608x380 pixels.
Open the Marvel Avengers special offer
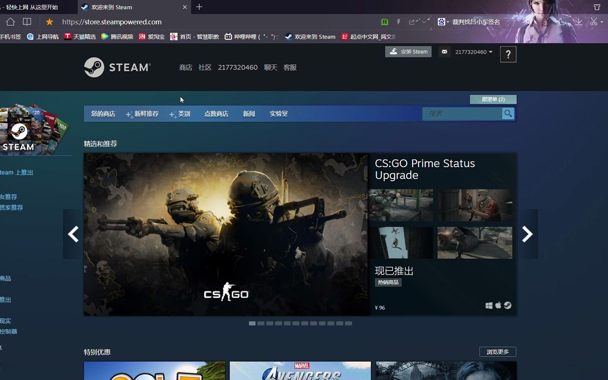tap(300, 371)
